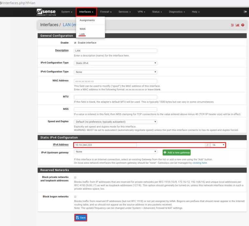Screen dimensions: 249x226
Task: Open the Diagnostics menu
Action: [177, 12]
